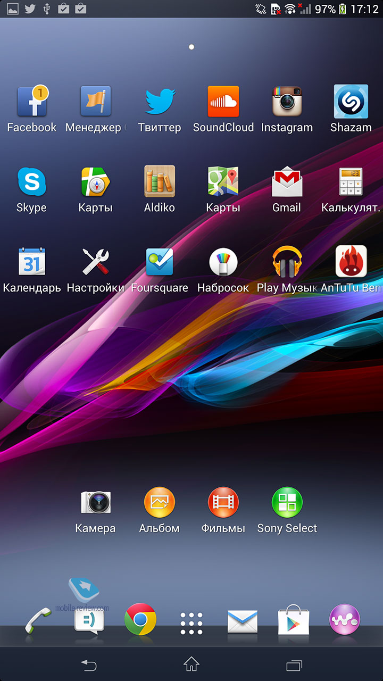Open Instagram

click(287, 101)
